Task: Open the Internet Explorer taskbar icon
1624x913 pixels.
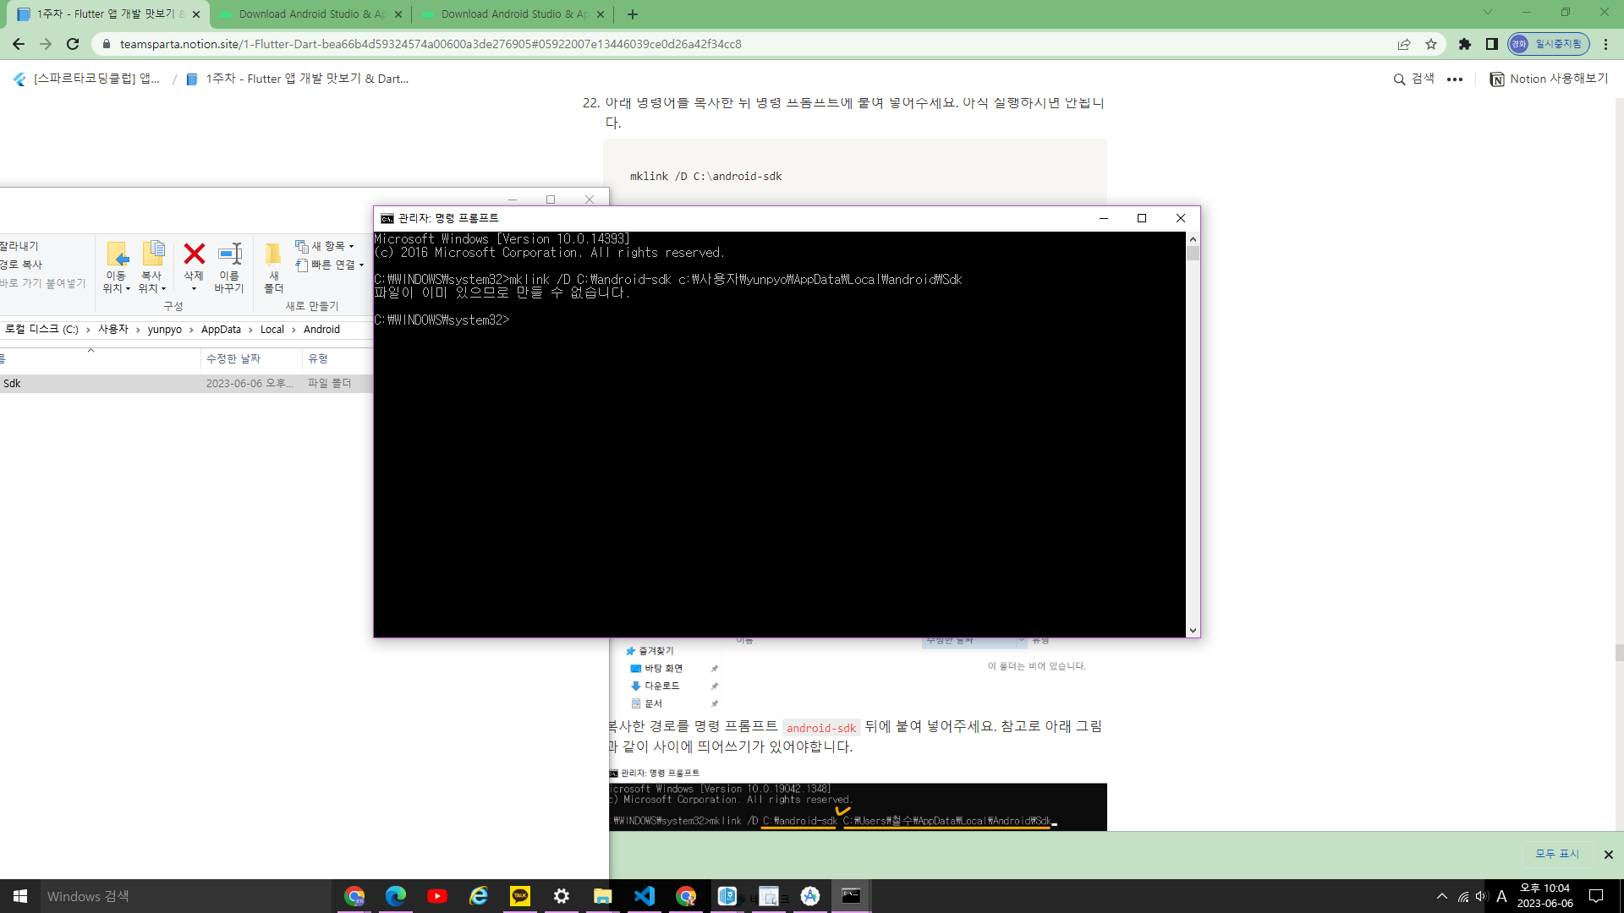Action: pos(479,896)
